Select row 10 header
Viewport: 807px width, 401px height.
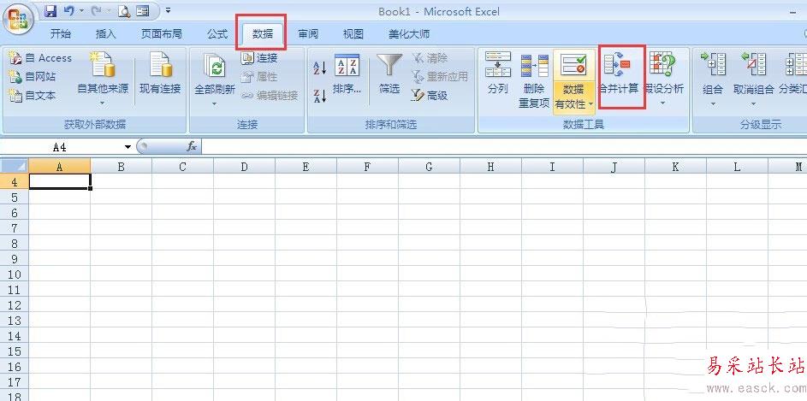pyautogui.click(x=15, y=274)
